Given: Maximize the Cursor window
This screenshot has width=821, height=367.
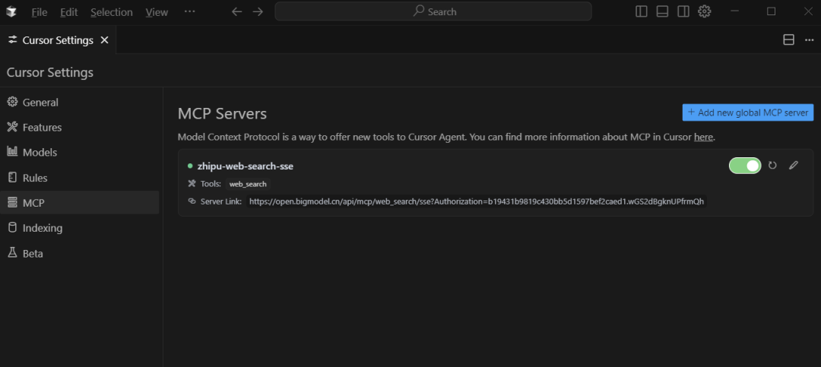Looking at the screenshot, I should pyautogui.click(x=772, y=11).
